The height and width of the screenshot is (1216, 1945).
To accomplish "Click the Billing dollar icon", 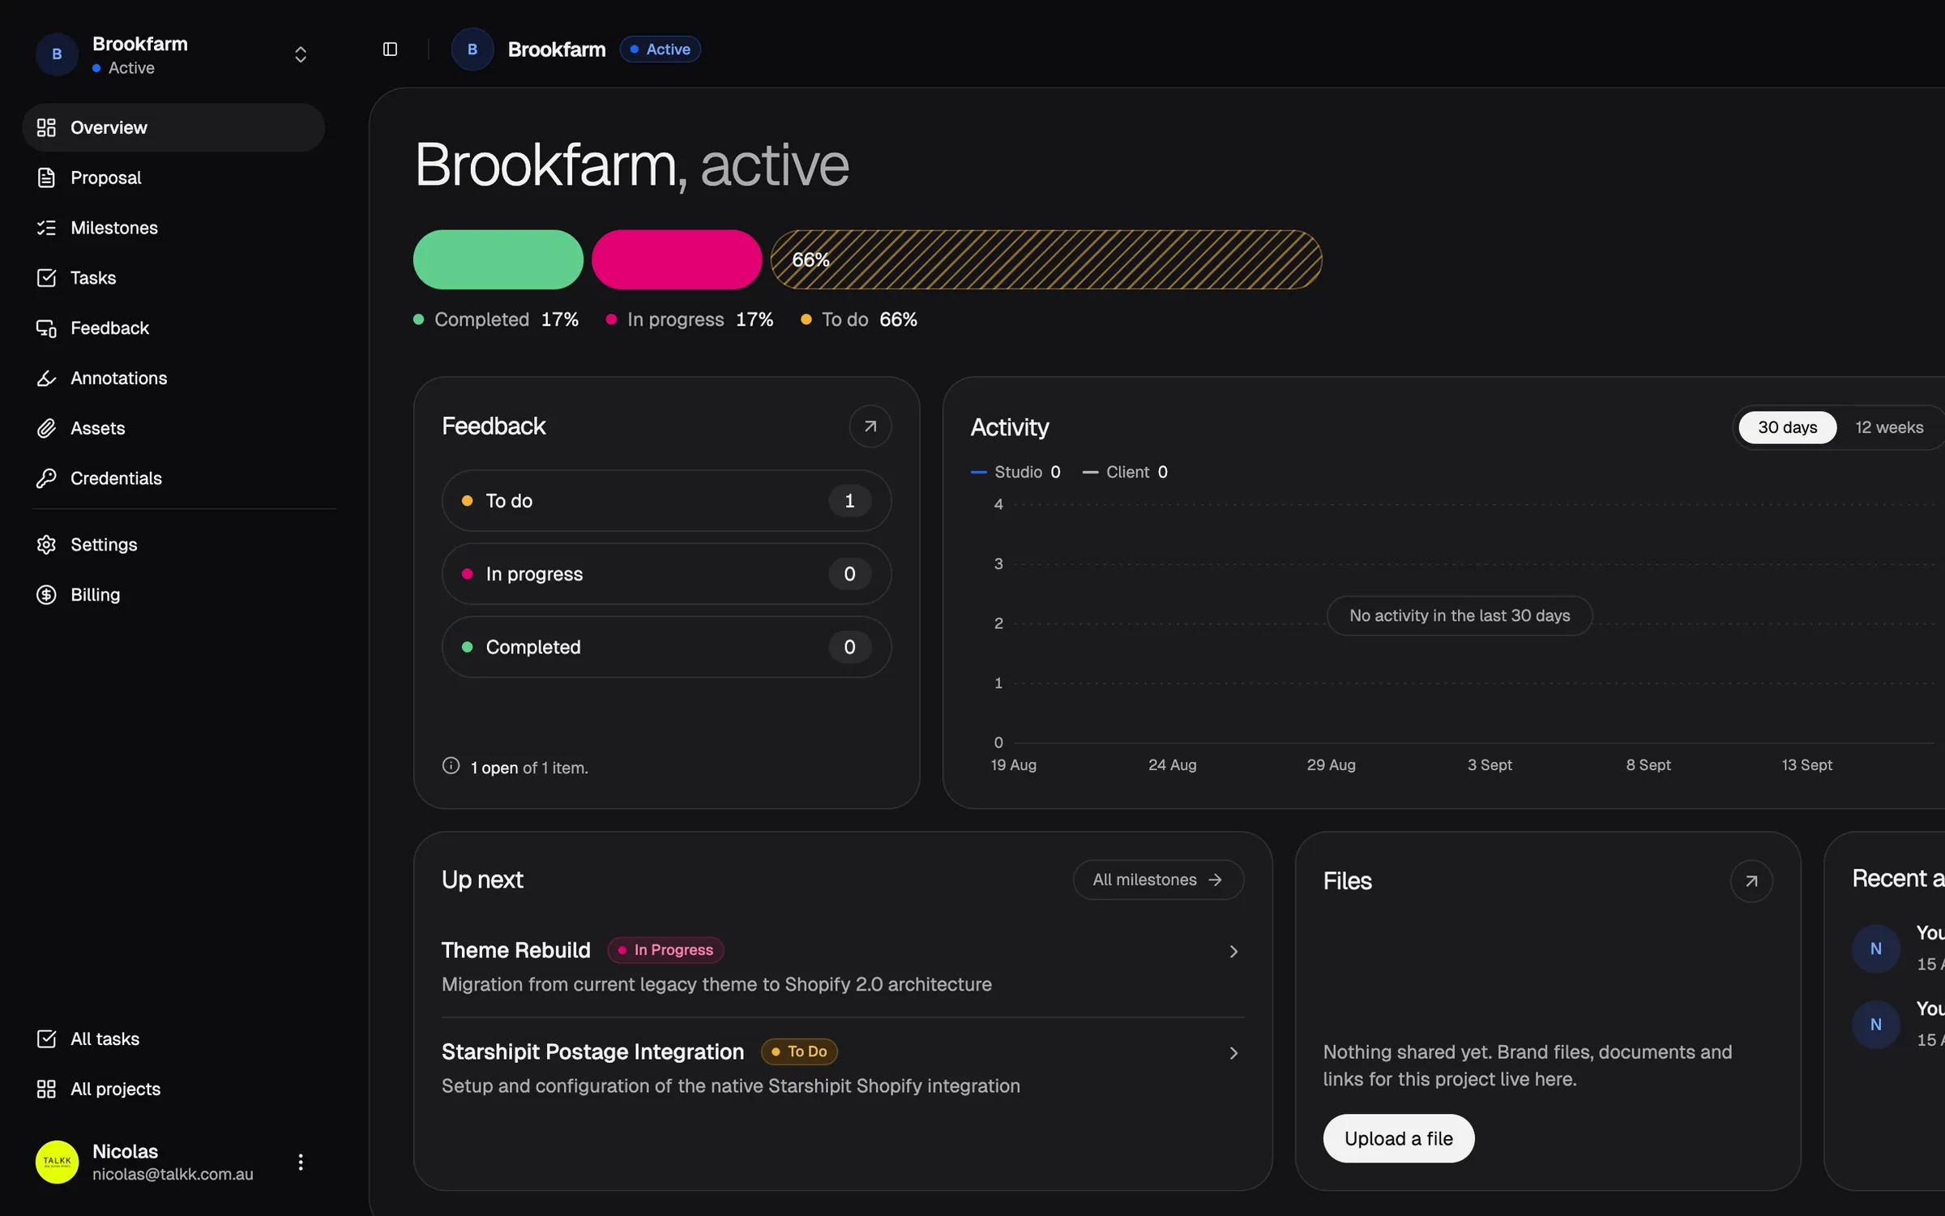I will (46, 595).
